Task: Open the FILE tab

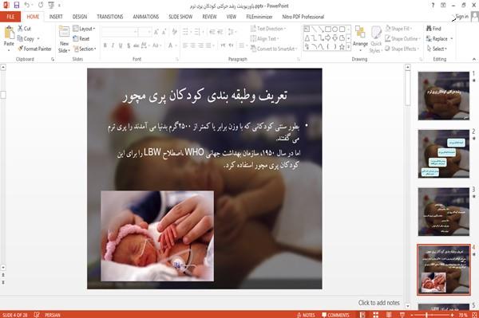Action: pos(10,17)
